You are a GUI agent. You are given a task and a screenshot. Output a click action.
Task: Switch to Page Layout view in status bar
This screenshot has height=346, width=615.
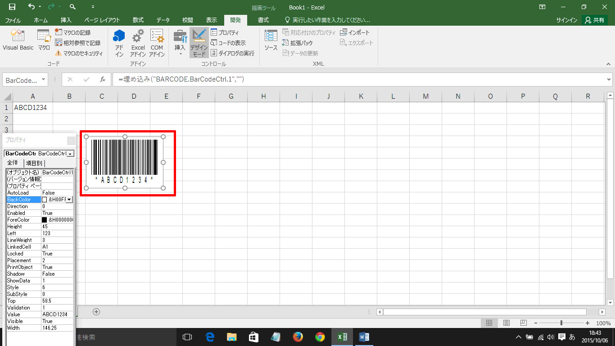506,323
